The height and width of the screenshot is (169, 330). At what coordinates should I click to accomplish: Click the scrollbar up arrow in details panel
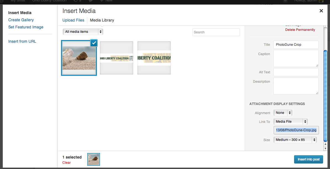tap(325, 144)
